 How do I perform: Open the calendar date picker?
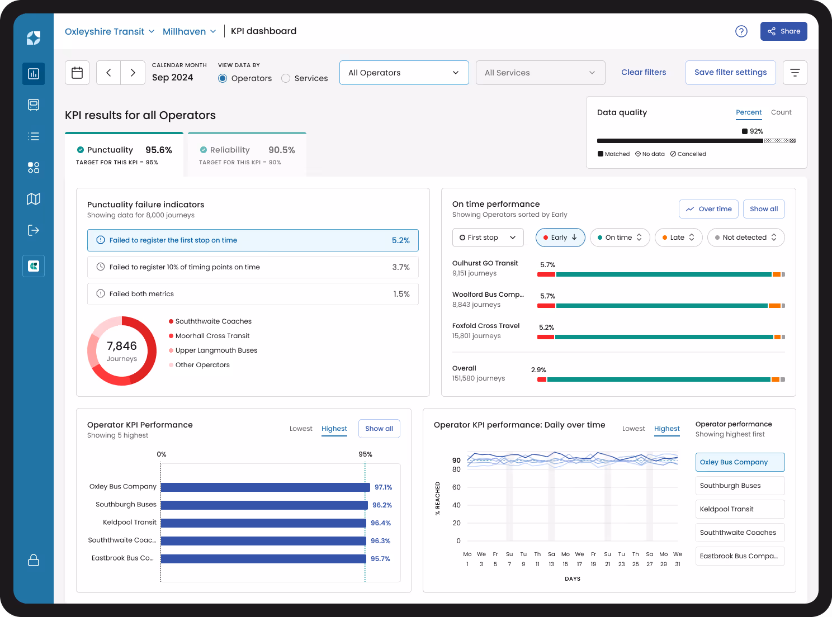point(77,72)
